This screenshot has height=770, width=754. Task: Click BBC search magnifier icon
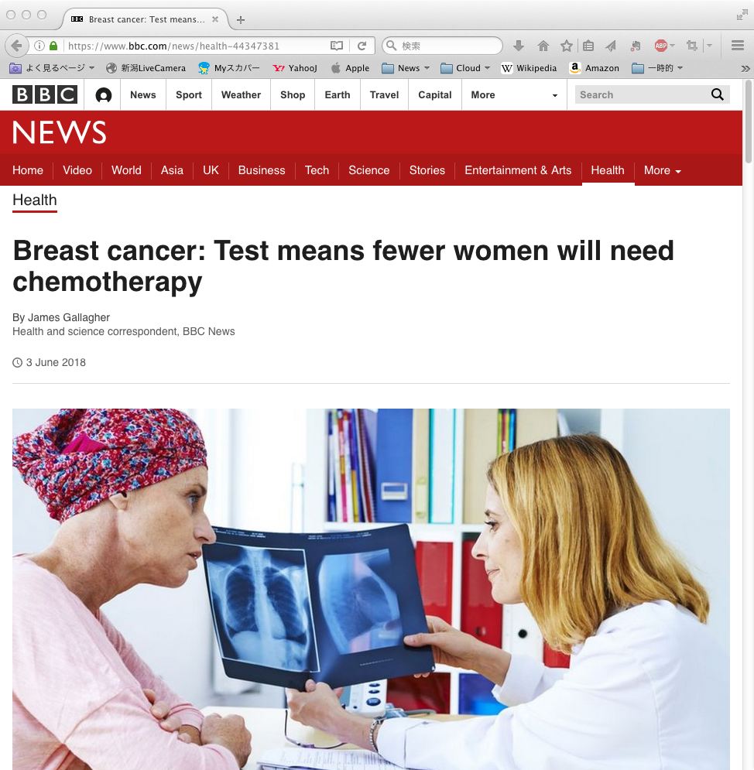point(717,94)
